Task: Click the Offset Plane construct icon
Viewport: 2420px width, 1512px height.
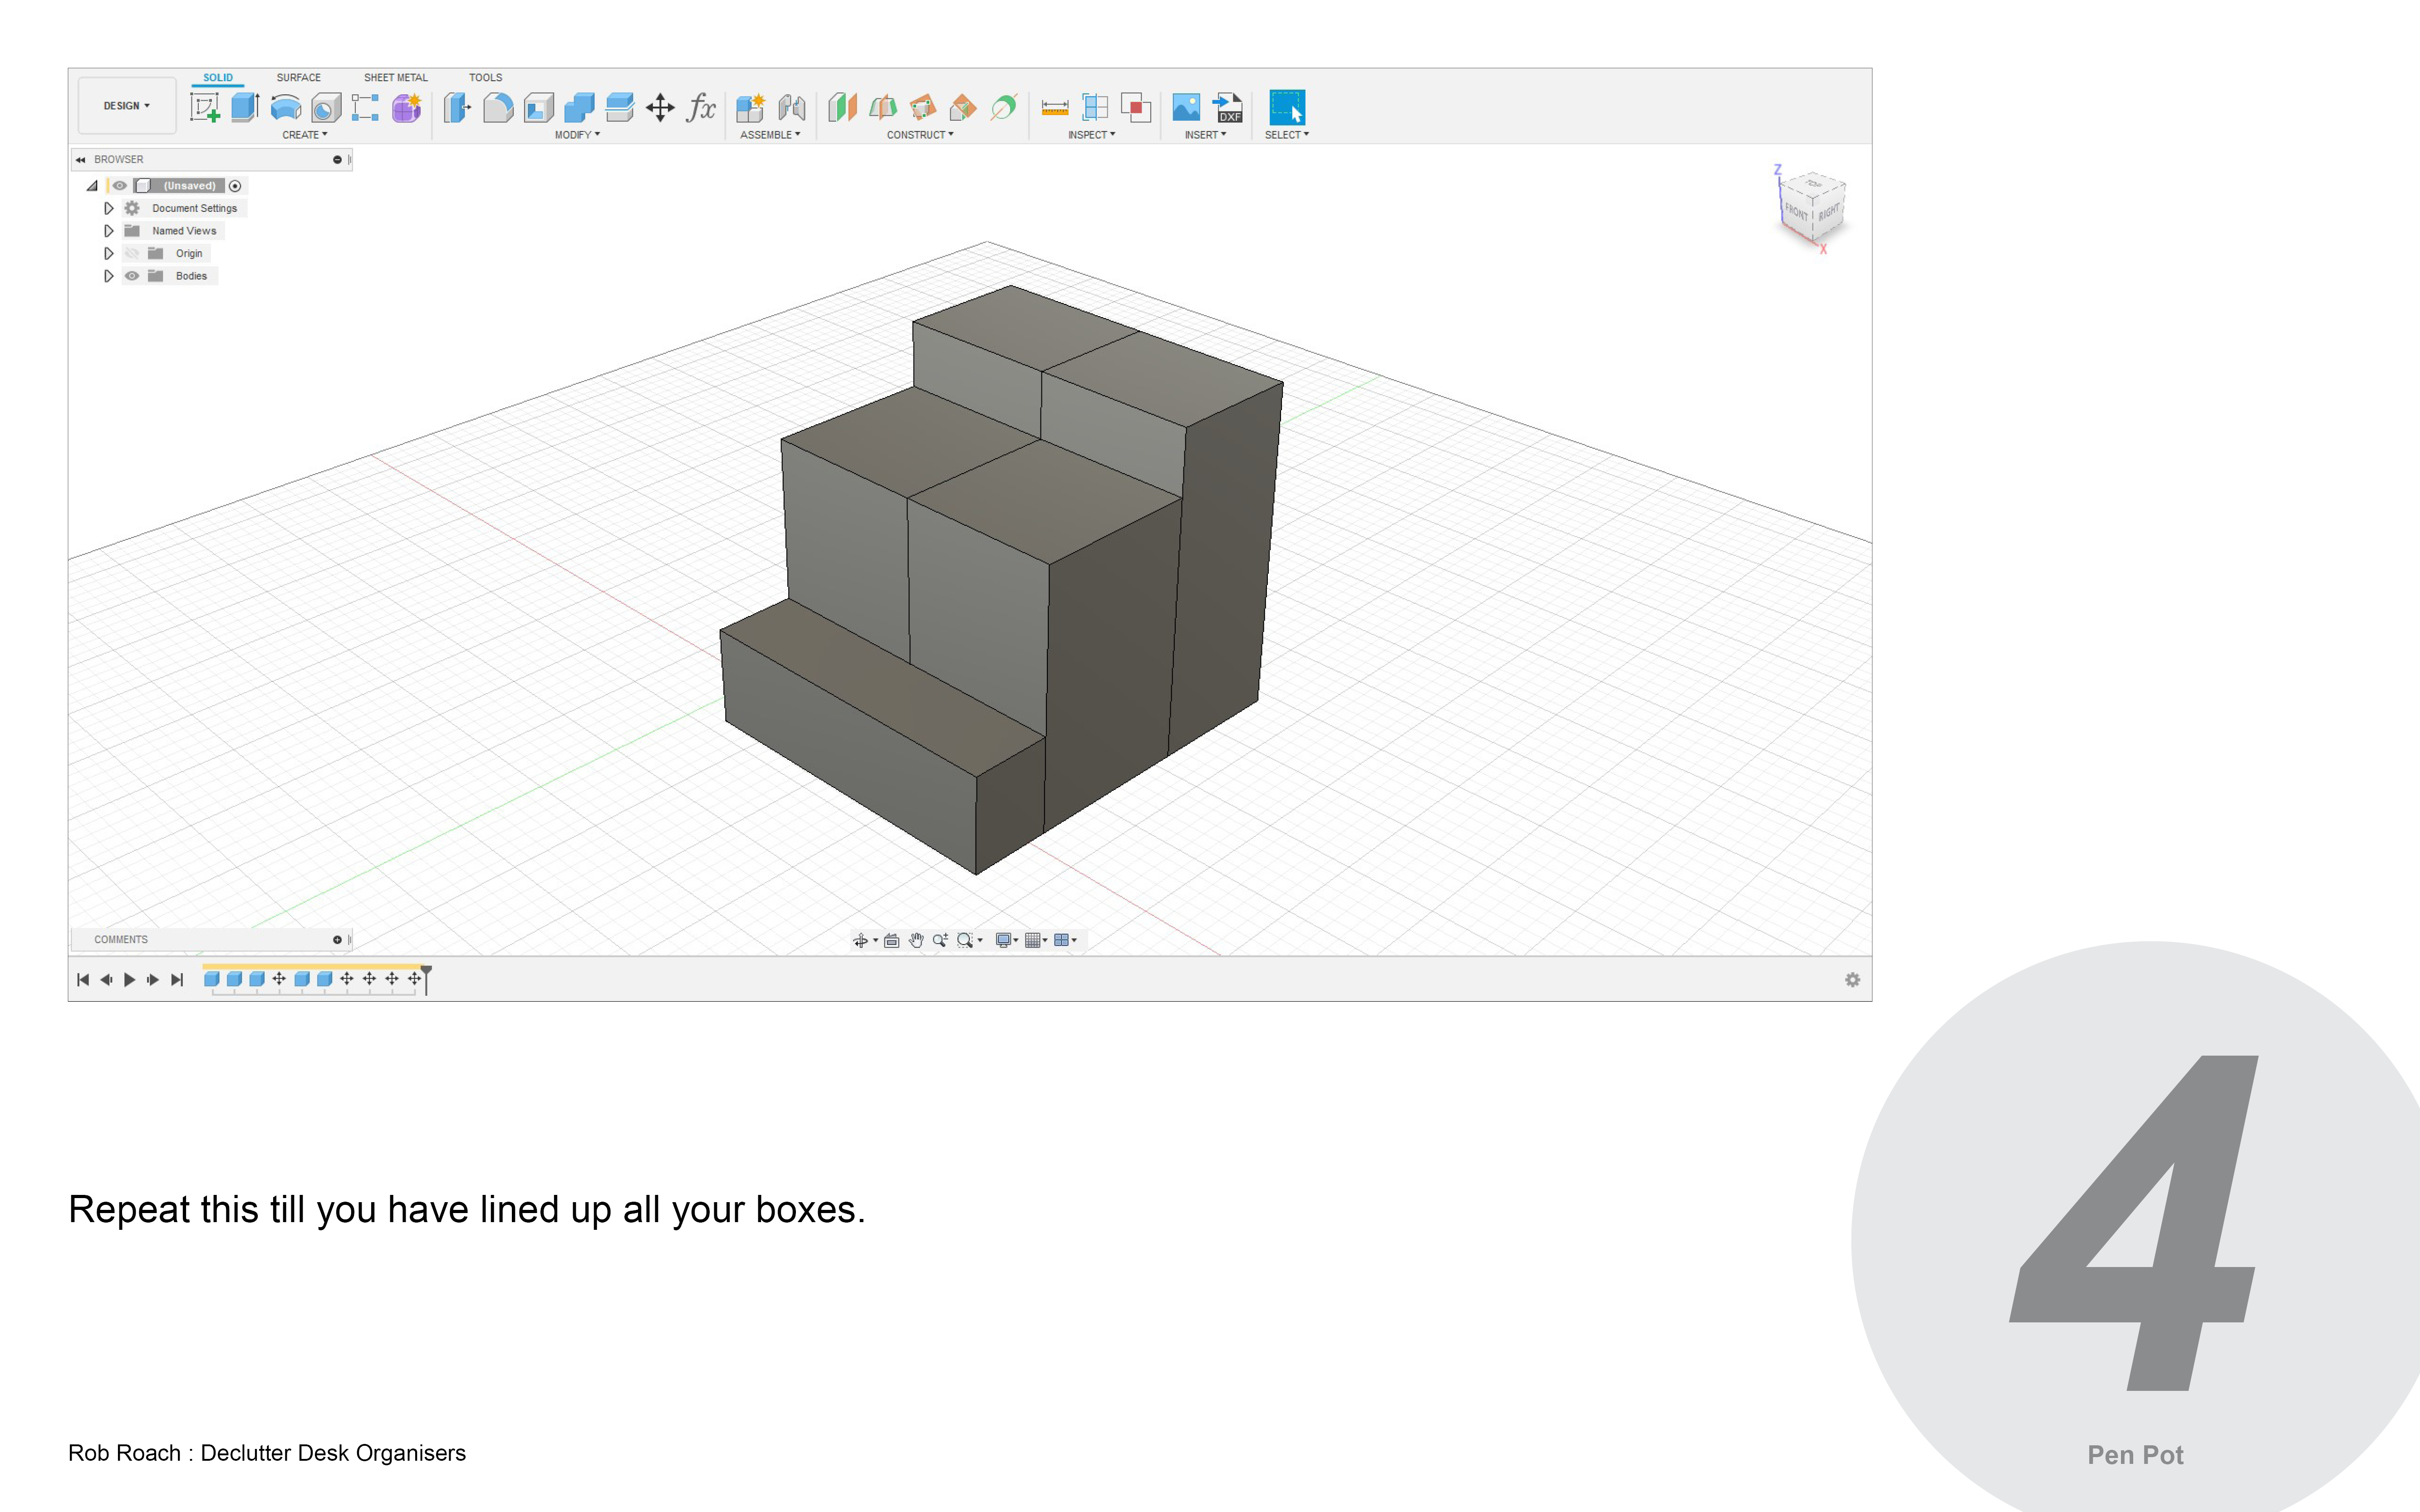Action: pyautogui.click(x=842, y=107)
